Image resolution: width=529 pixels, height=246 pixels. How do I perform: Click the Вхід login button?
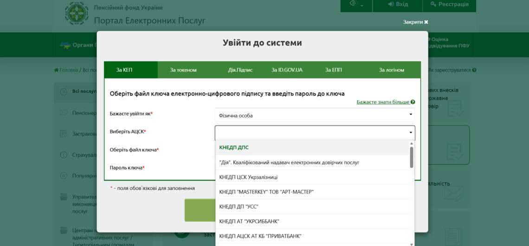(398, 4)
